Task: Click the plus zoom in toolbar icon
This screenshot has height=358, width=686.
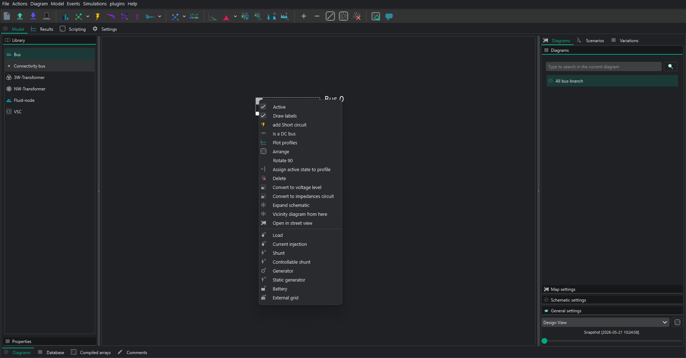Action: pos(304,16)
